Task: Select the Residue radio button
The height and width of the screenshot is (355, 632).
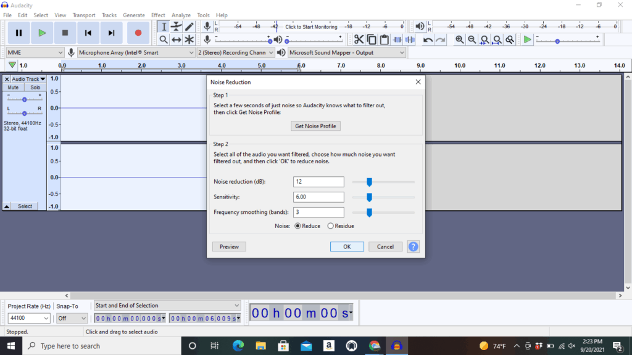Action: (331, 226)
